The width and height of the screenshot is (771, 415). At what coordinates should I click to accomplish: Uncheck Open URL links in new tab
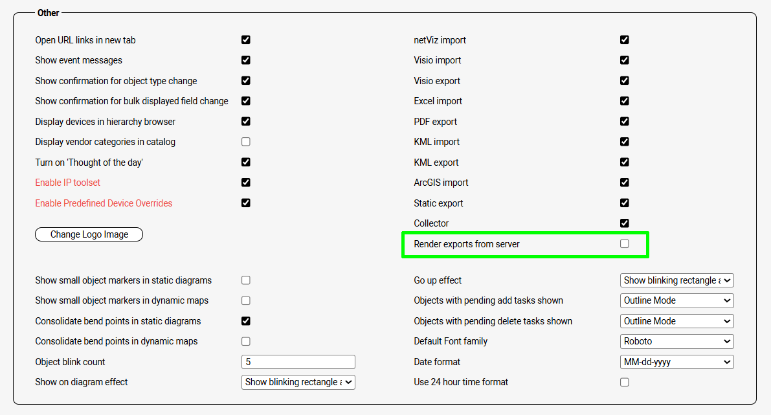pyautogui.click(x=246, y=39)
